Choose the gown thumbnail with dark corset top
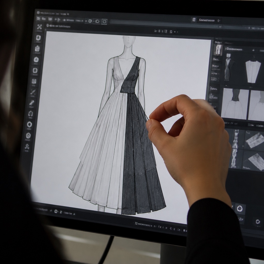This screenshot has height=264, width=264. [235, 104]
